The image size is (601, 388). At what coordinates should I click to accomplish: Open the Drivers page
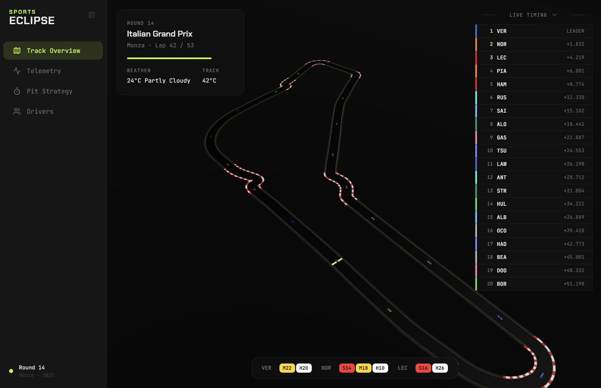pos(53,111)
